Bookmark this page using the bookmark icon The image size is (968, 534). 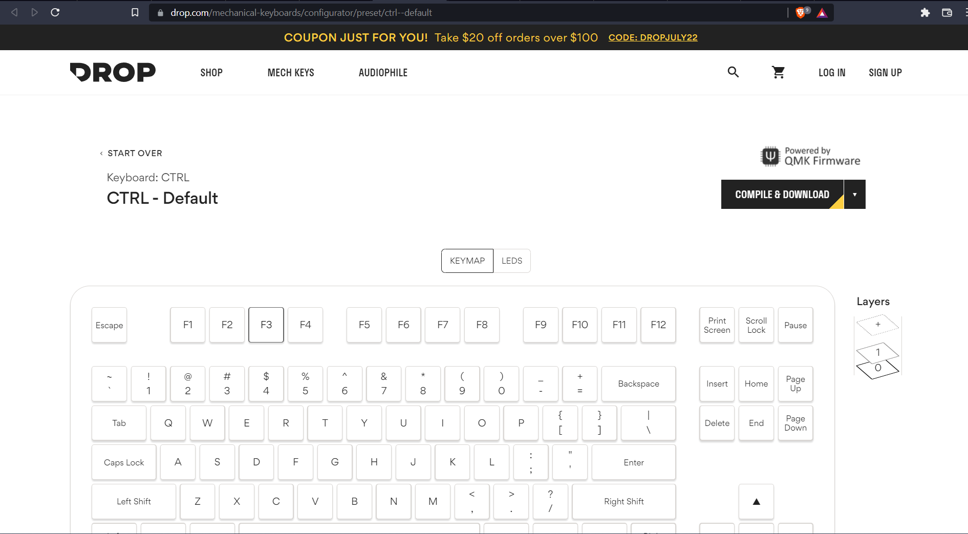pyautogui.click(x=135, y=12)
